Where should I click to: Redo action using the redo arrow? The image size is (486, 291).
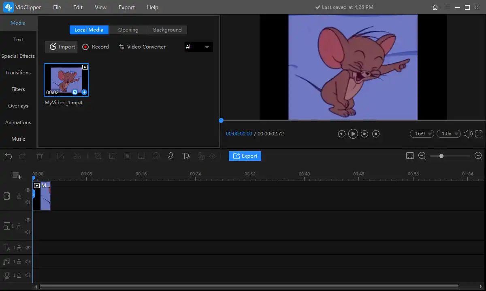[23, 156]
